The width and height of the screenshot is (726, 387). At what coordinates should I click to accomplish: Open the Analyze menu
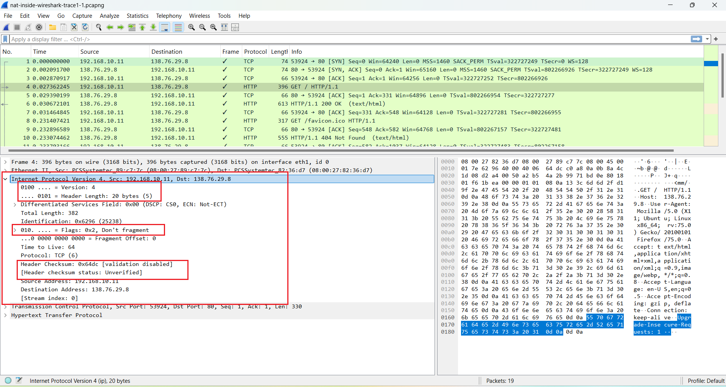pyautogui.click(x=109, y=16)
